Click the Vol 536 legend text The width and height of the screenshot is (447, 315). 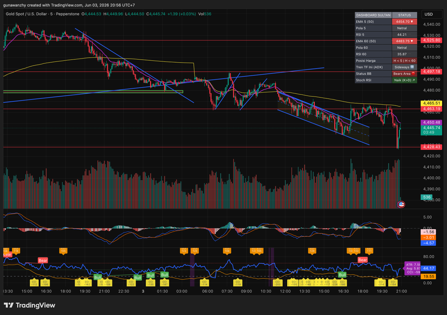205,14
